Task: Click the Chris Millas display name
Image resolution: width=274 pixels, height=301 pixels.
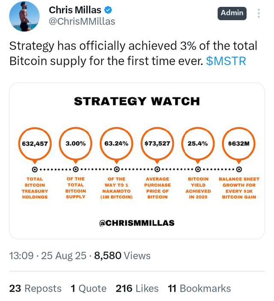Action: point(75,10)
